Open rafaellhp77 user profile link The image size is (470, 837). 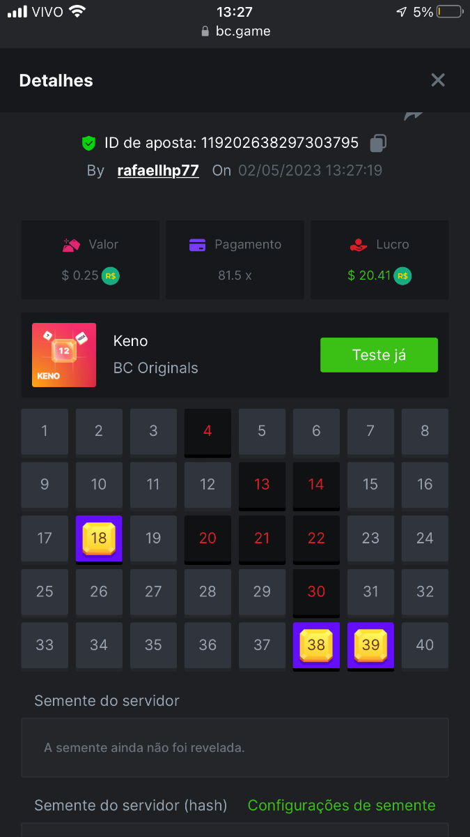[158, 170]
